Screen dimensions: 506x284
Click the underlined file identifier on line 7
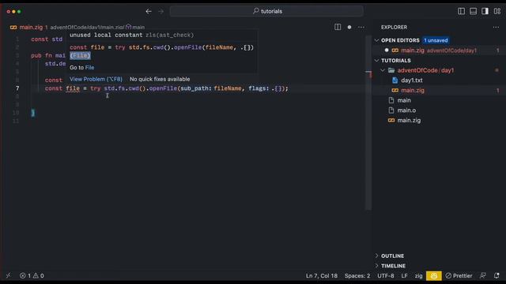tap(73, 88)
